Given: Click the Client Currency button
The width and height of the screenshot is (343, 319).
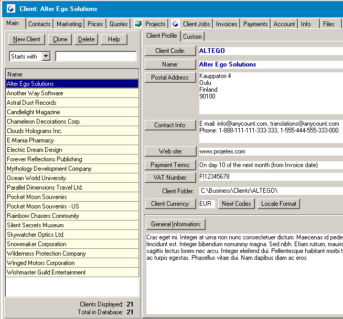Looking at the screenshot, I should (170, 204).
